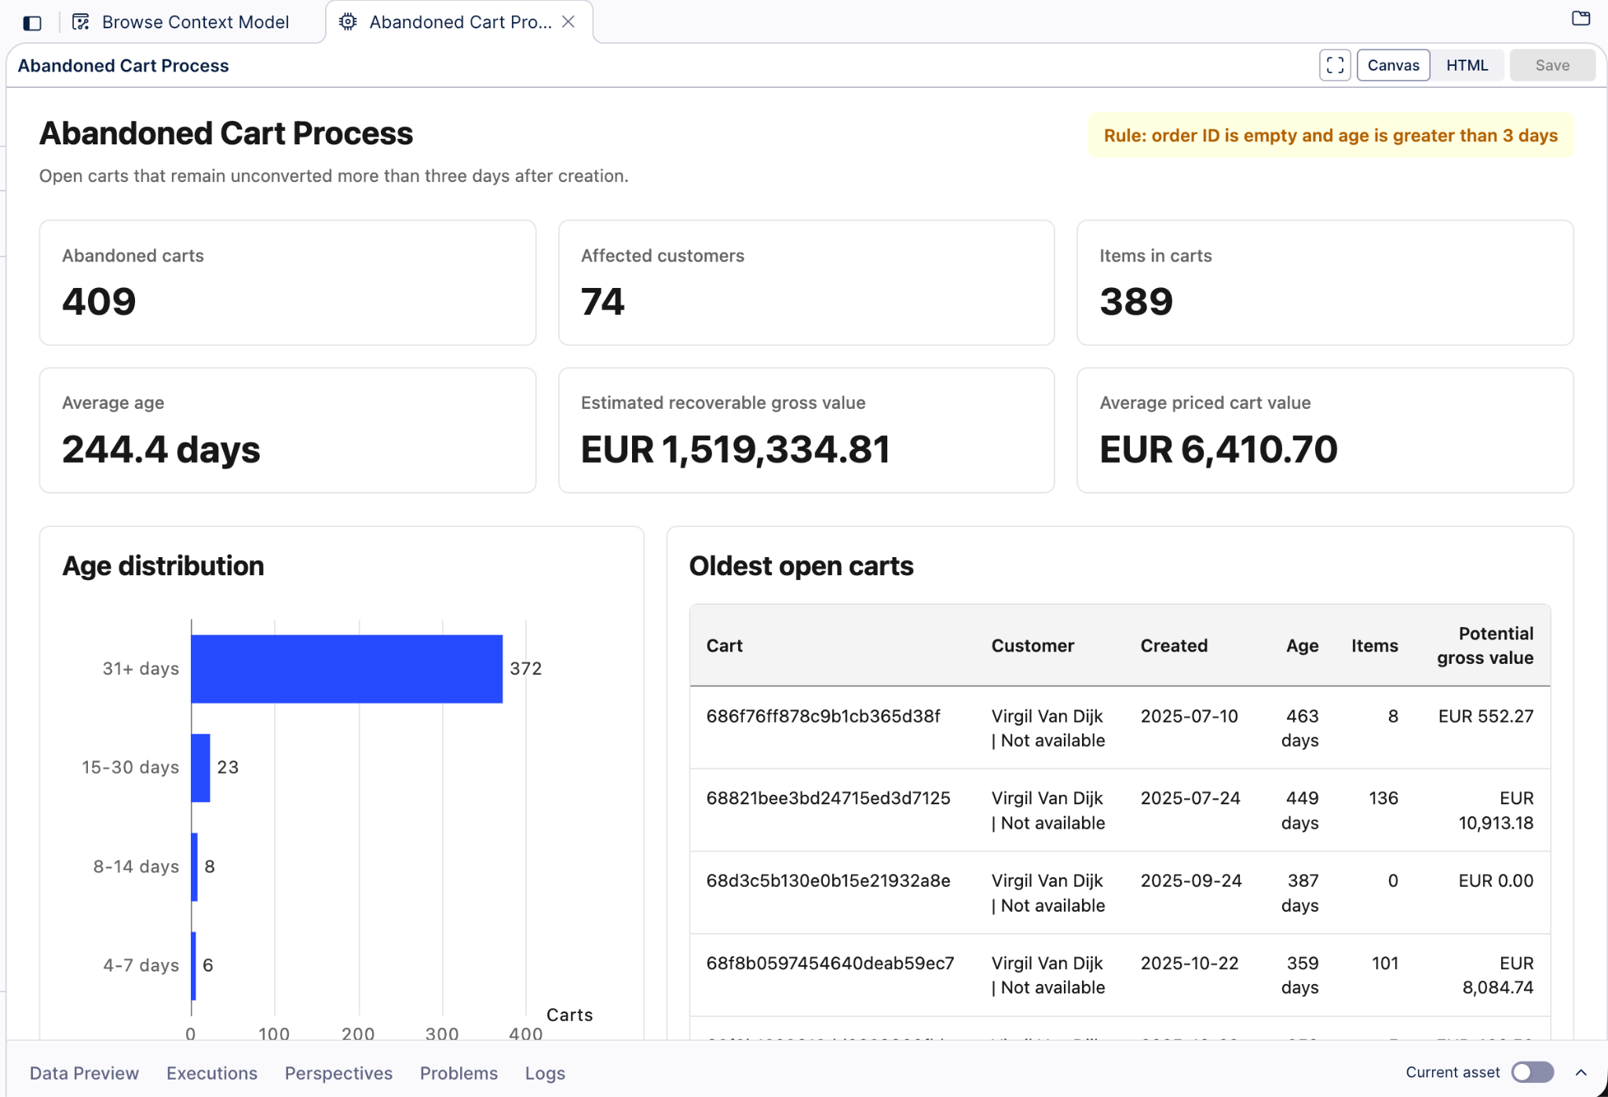Enter fullscreen with the expand icon
This screenshot has width=1608, height=1097.
tap(1335, 65)
